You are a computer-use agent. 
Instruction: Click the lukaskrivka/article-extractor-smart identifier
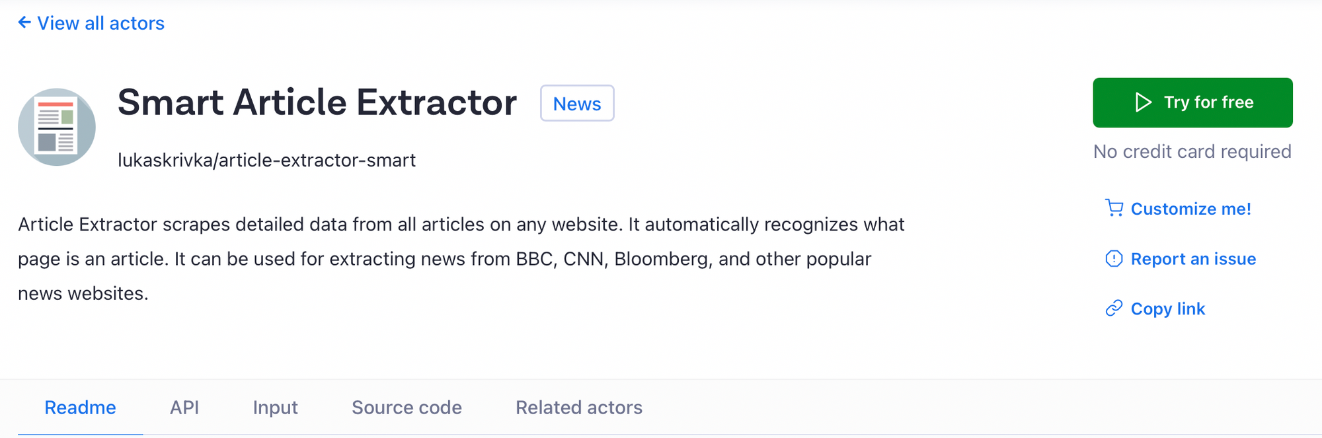click(x=267, y=159)
